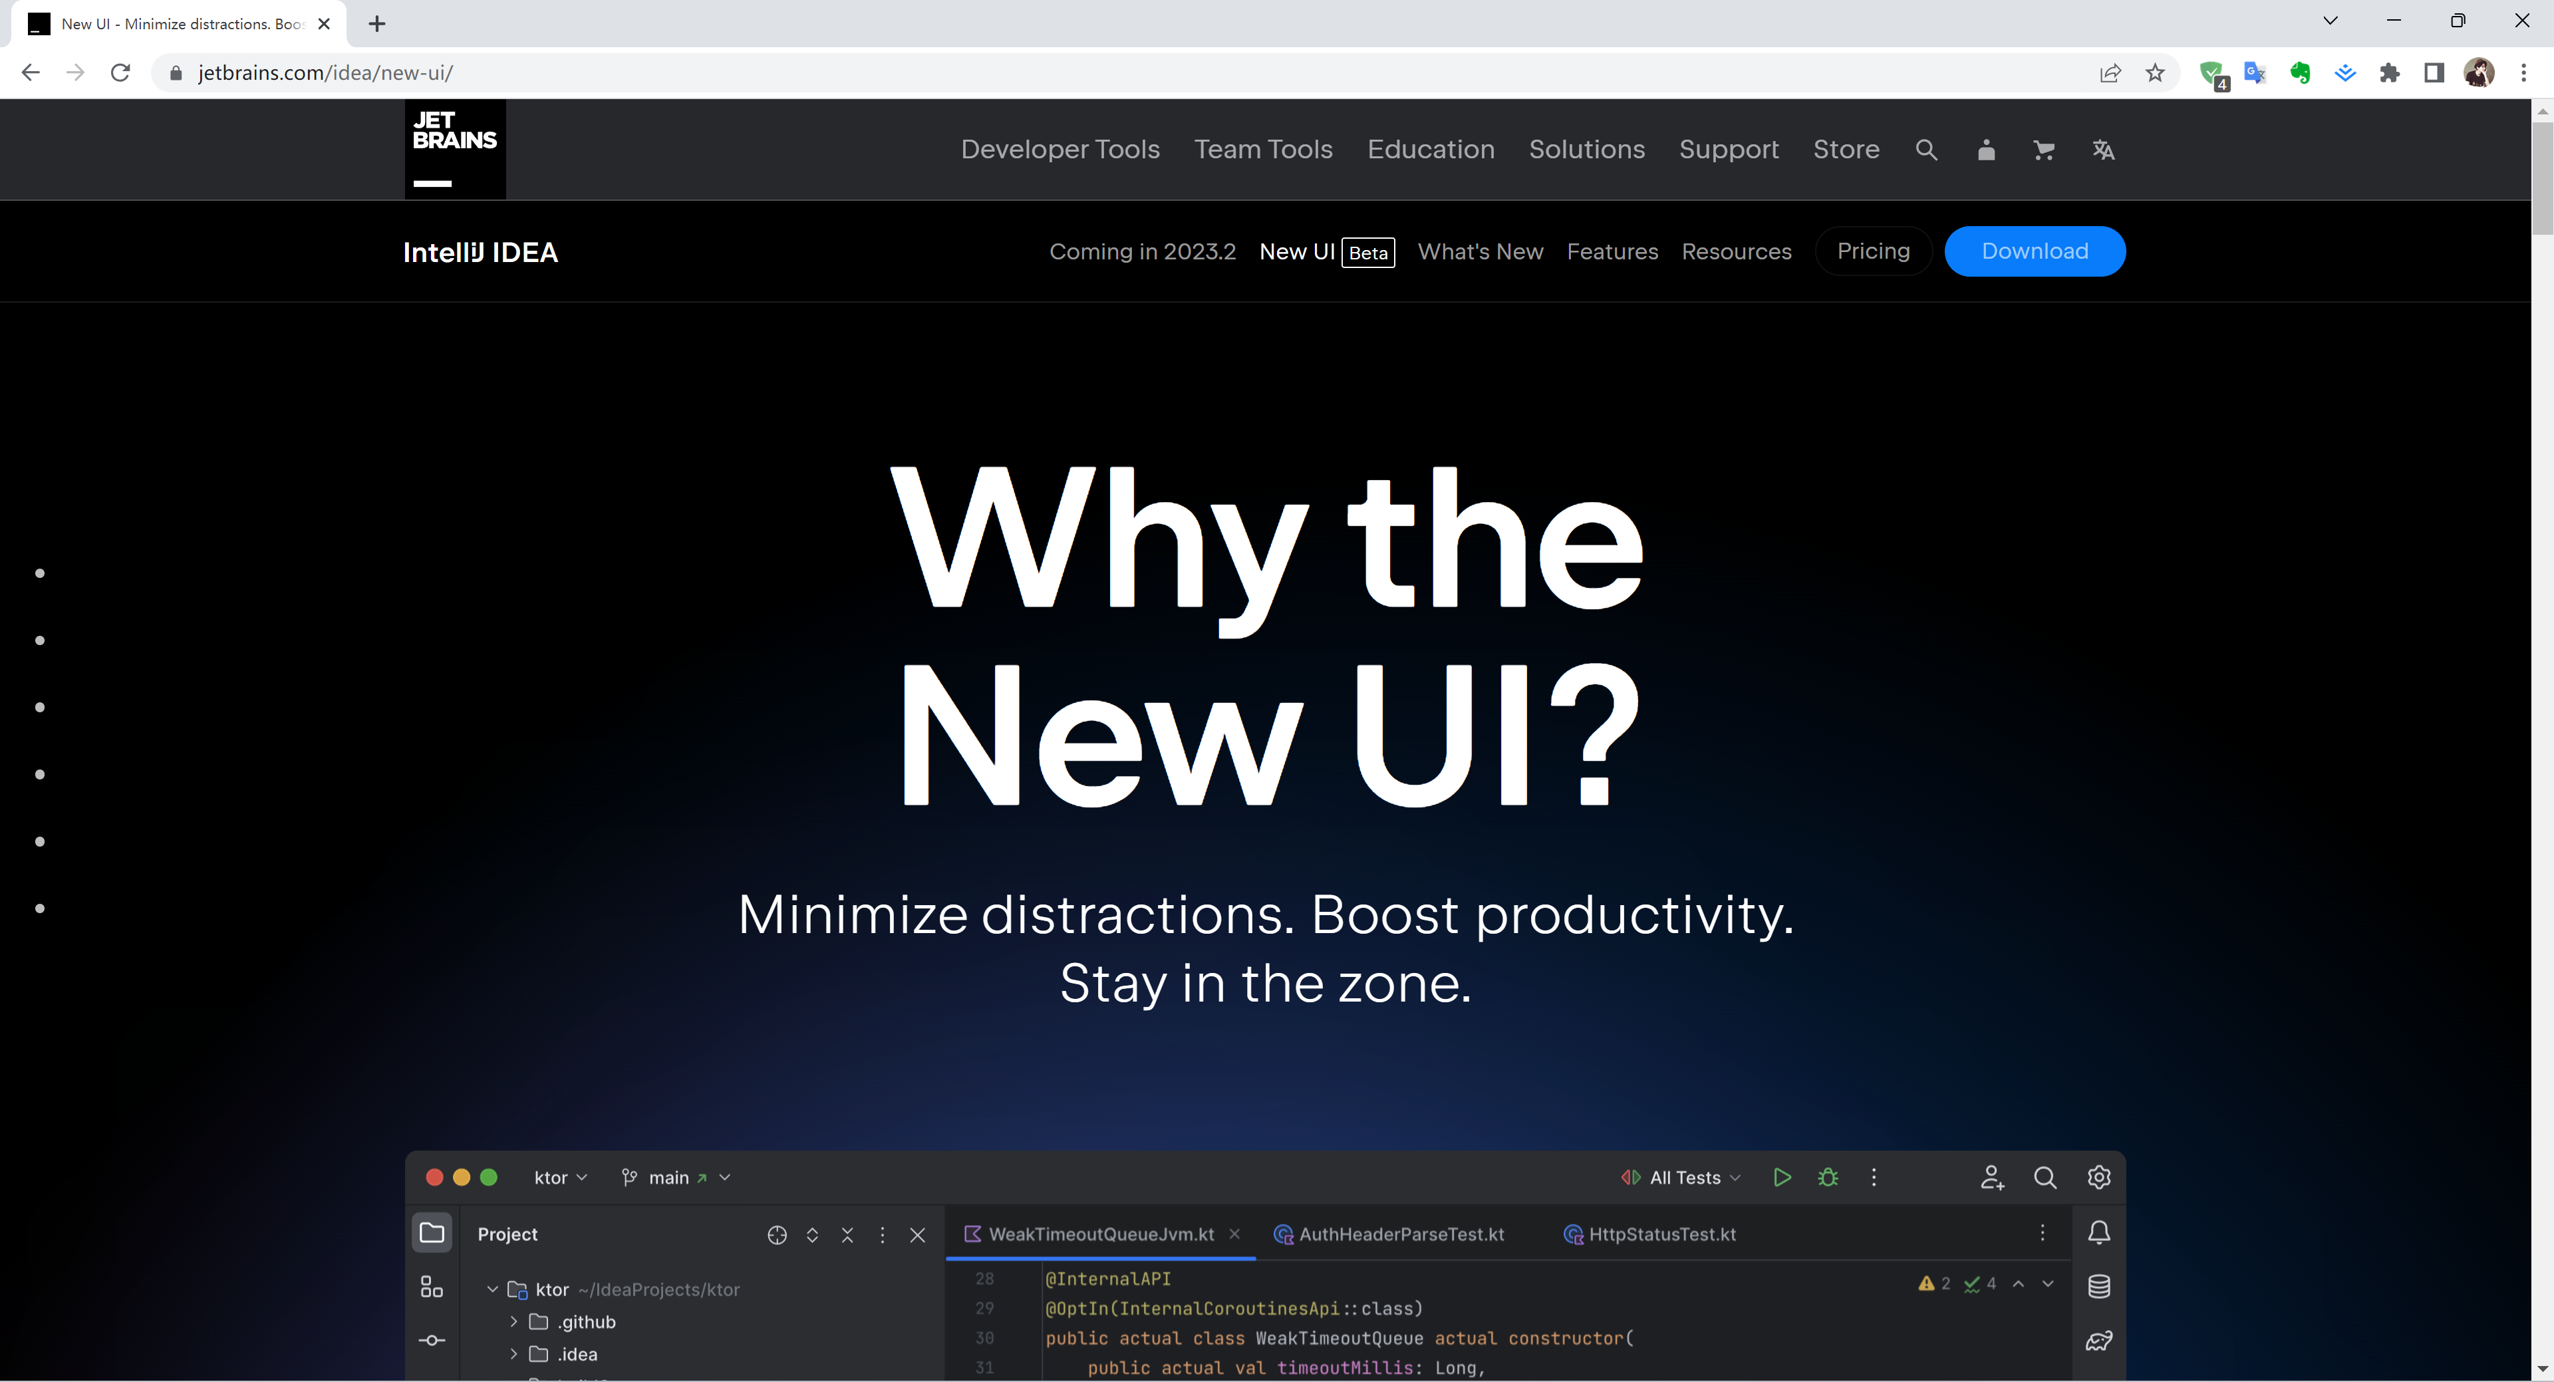Close the New UI browser tab
Viewport: 2554px width, 1382px height.
[323, 24]
